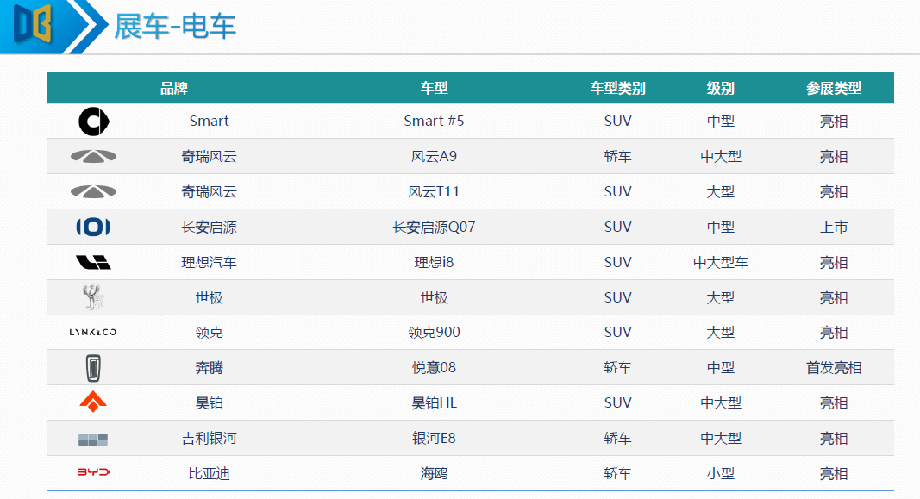Click 大型 level in 风云T11 row
The image size is (920, 499).
tap(721, 191)
